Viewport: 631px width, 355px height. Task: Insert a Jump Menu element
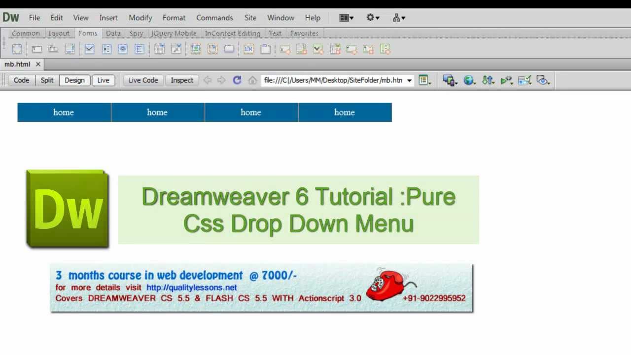[176, 49]
